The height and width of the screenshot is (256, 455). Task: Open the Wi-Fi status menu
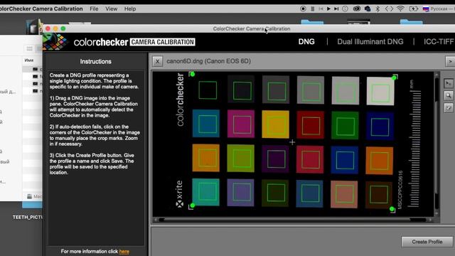[400, 9]
